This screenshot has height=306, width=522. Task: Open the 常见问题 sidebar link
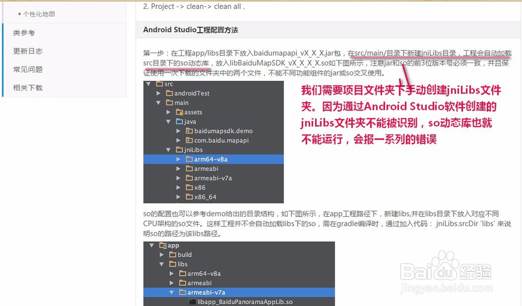coord(28,69)
